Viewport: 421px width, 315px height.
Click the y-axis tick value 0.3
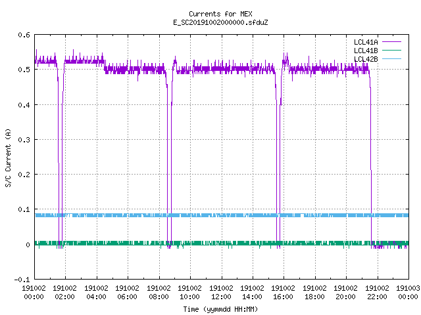coord(24,140)
